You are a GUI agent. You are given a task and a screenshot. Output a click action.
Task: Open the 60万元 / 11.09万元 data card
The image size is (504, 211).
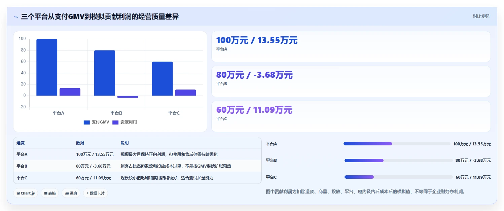pos(351,116)
